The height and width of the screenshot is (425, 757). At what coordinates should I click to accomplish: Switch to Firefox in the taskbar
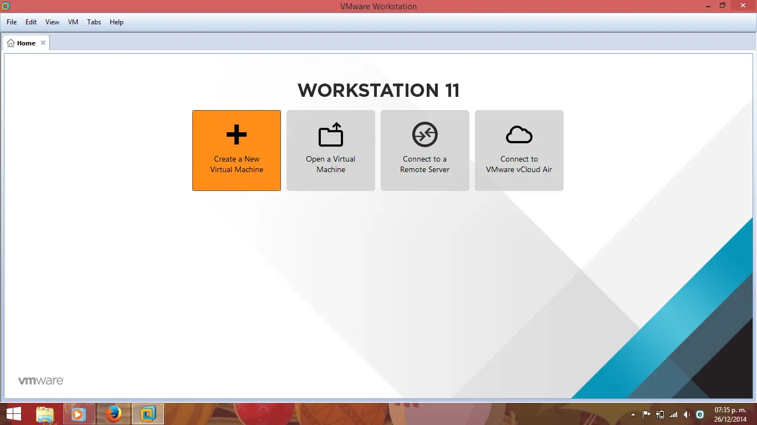point(114,414)
